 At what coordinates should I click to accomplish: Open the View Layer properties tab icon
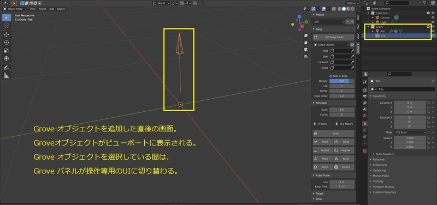365,103
